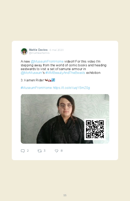Click the Japan map emoji
The height and width of the screenshot is (201, 130).
tap(53, 80)
